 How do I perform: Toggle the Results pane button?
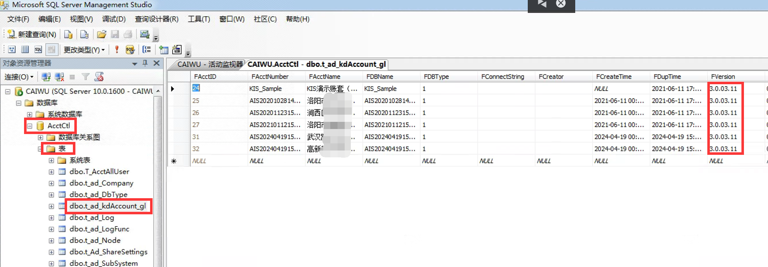[x=52, y=49]
